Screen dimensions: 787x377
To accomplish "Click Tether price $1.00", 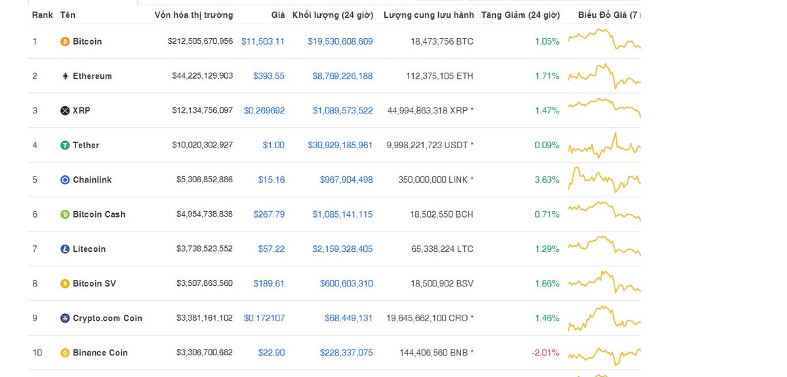I will [273, 145].
